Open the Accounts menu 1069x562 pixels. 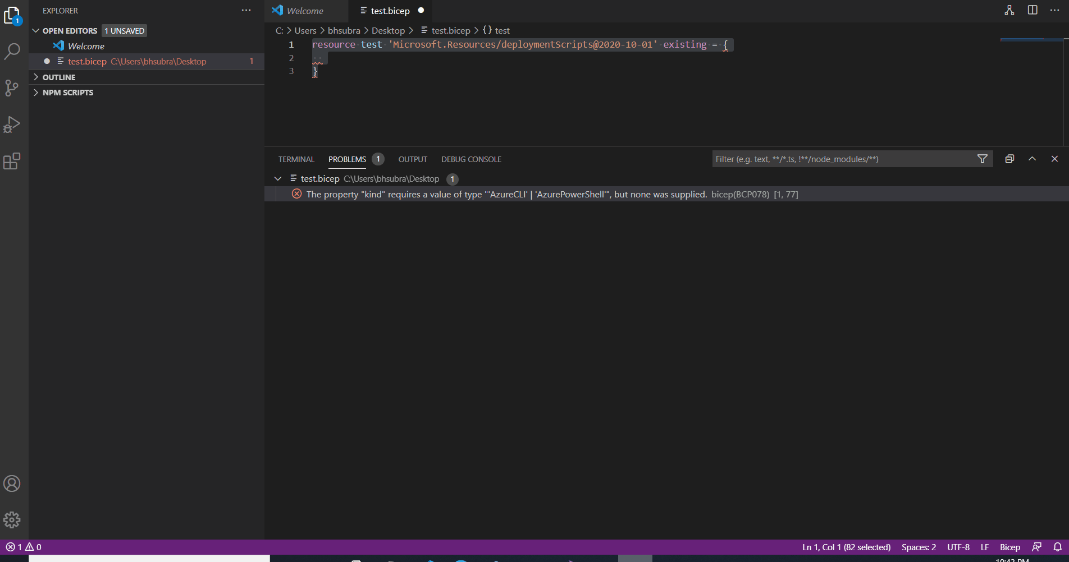(x=12, y=483)
